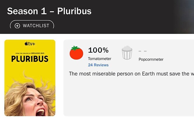Select the Popcornmeter label

click(151, 59)
